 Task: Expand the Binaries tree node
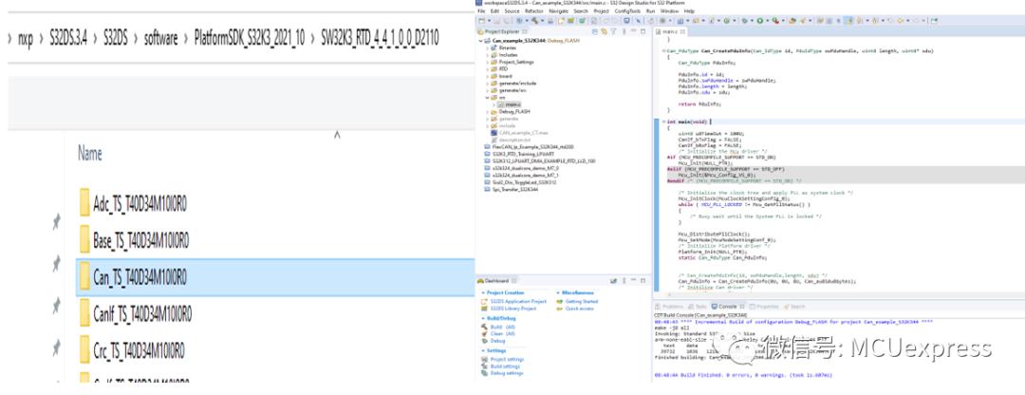(487, 47)
